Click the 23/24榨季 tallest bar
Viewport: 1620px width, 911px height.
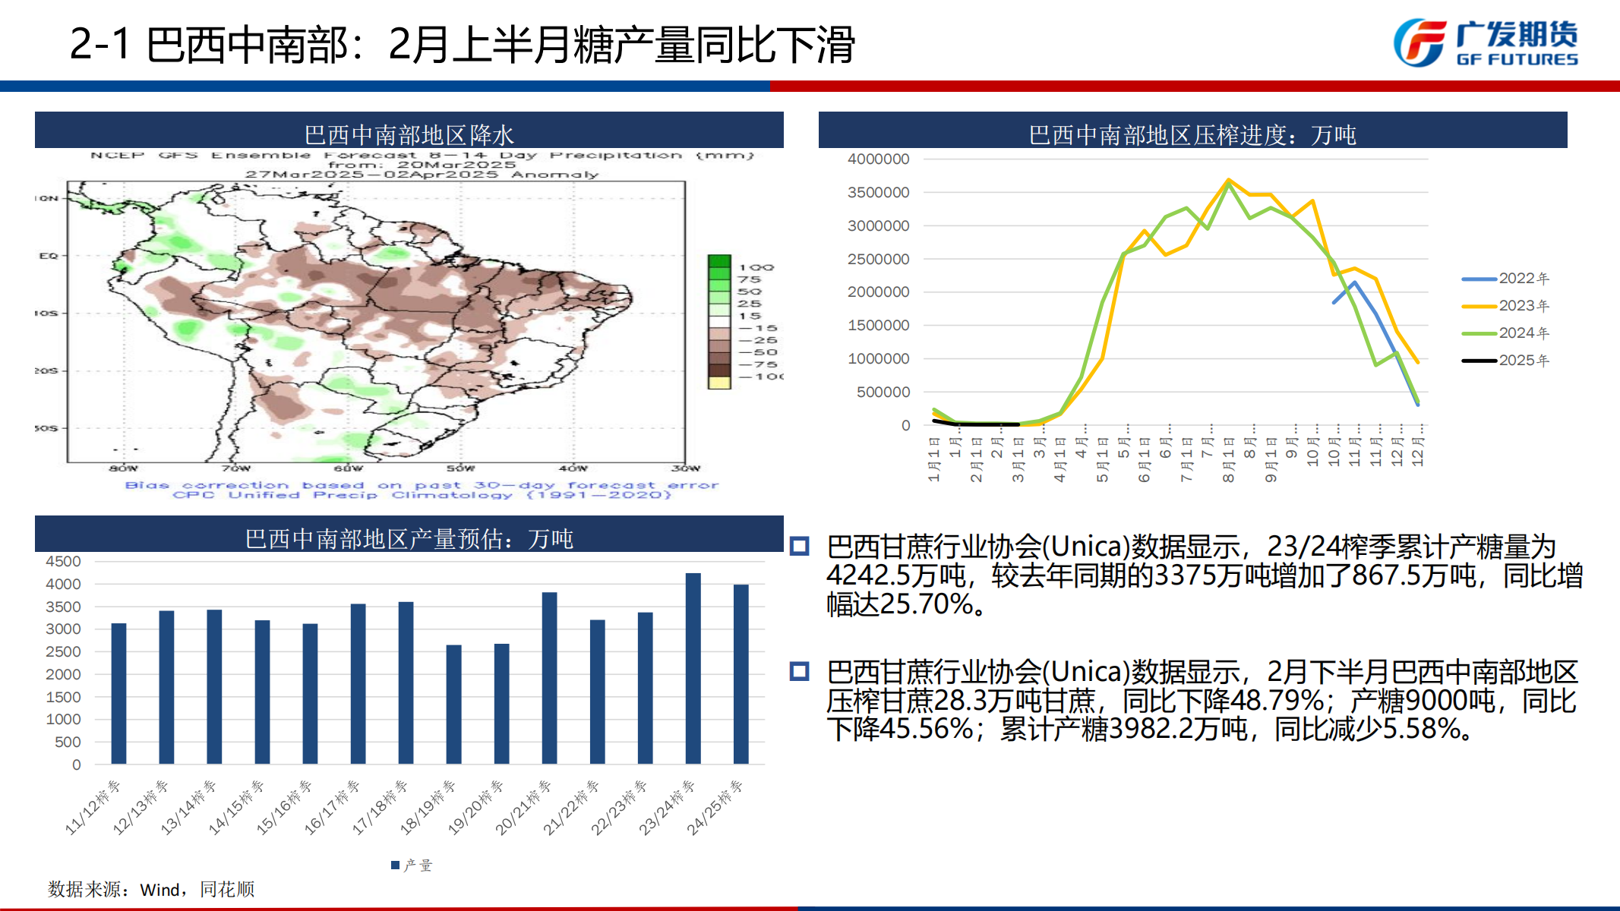tap(693, 668)
